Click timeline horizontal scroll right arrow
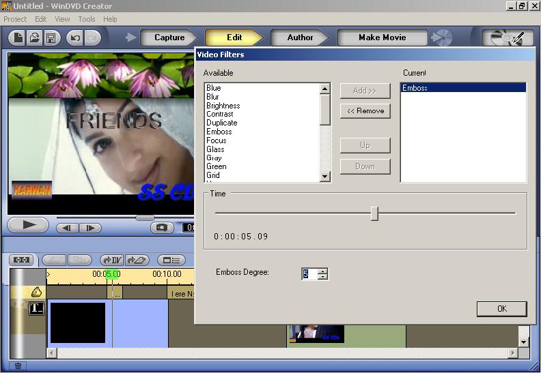This screenshot has width=541, height=373. click(513, 353)
